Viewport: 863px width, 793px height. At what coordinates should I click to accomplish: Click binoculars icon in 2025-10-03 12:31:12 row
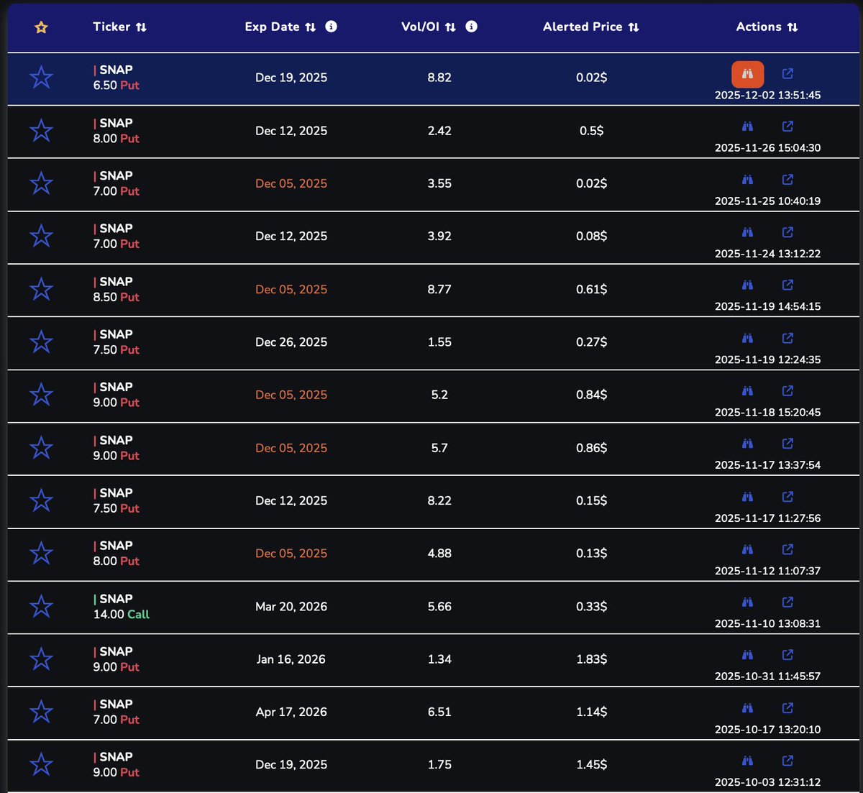tap(747, 761)
